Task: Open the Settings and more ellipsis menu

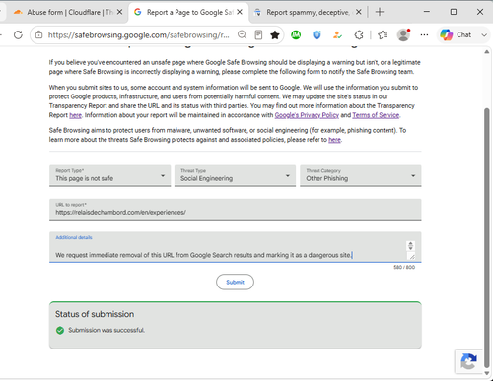Action: [424, 34]
